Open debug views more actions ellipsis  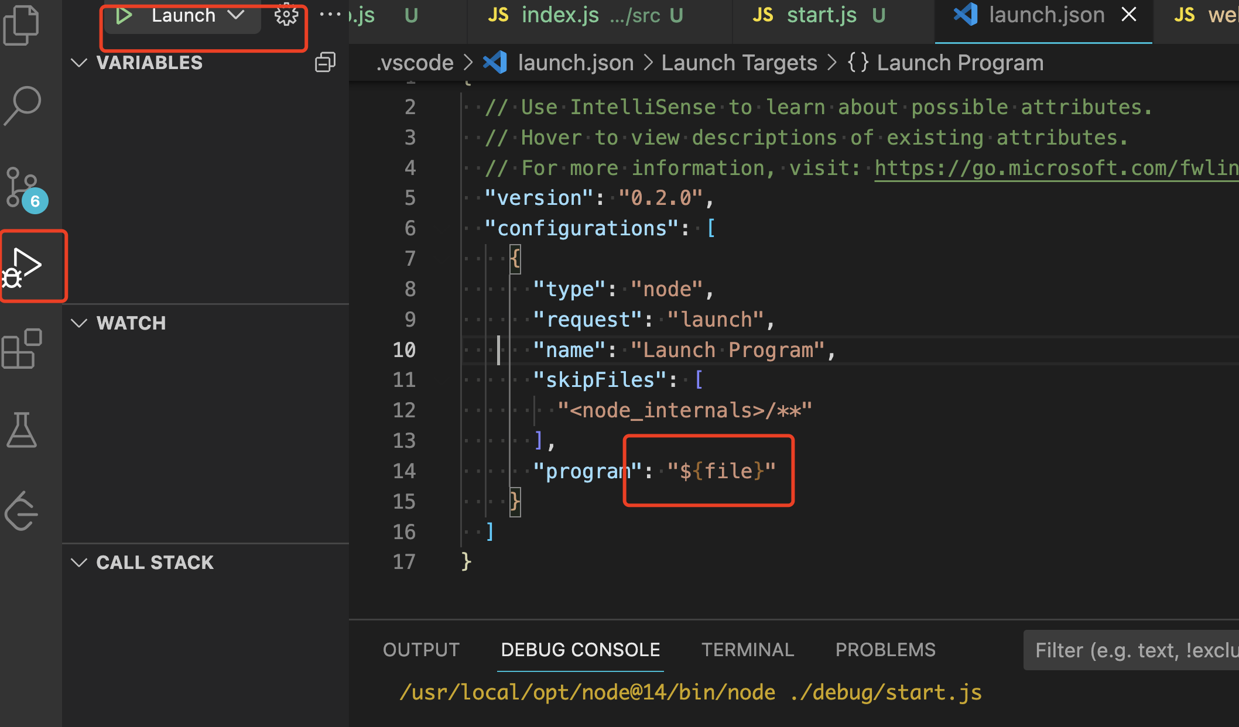click(330, 15)
